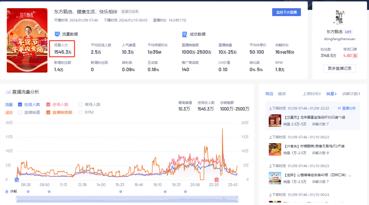
Task: Click the 直播流量分析 bar chart icon
Action: click(8, 92)
